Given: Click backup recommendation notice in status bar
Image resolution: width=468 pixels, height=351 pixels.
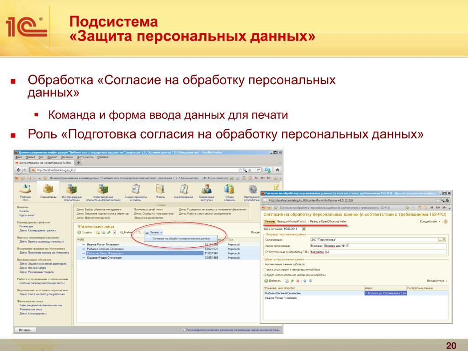Looking at the screenshot, I should pos(230,330).
